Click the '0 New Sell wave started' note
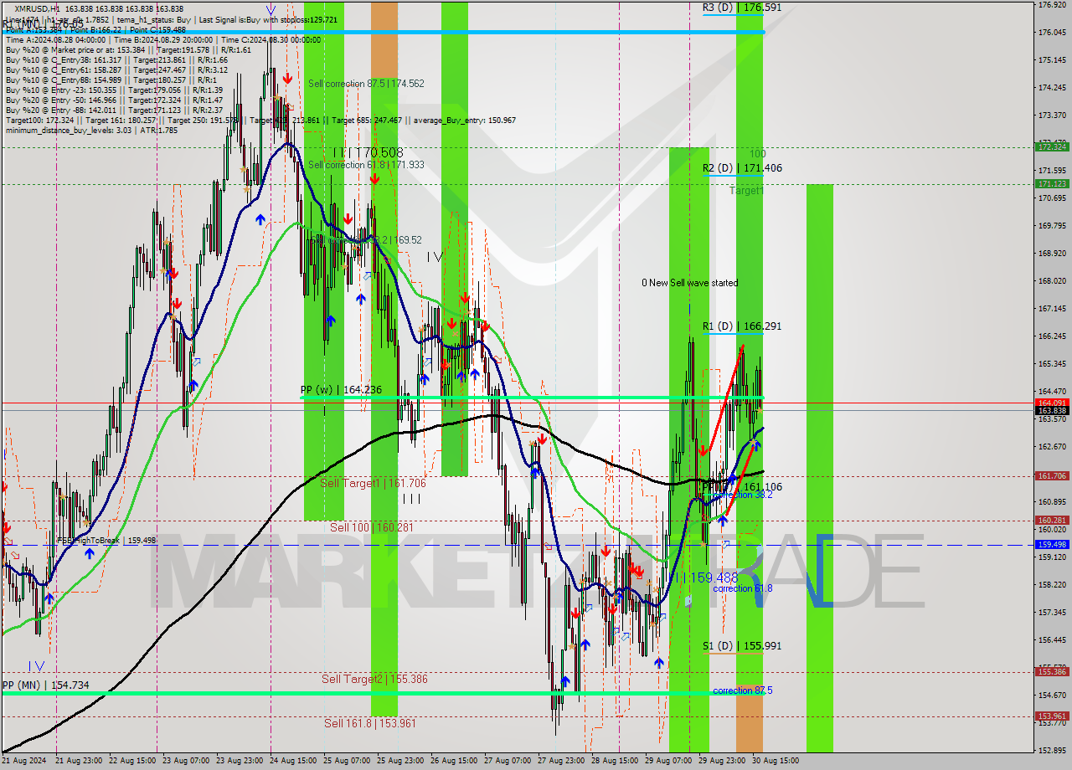The height and width of the screenshot is (770, 1072). click(x=690, y=283)
